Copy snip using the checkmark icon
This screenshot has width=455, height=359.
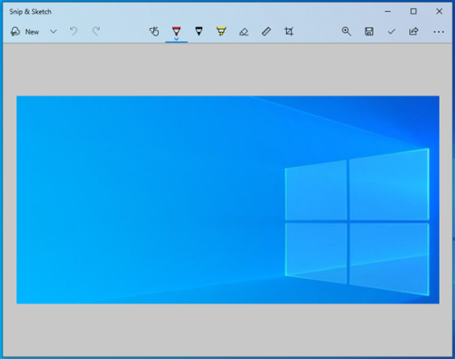click(x=392, y=31)
